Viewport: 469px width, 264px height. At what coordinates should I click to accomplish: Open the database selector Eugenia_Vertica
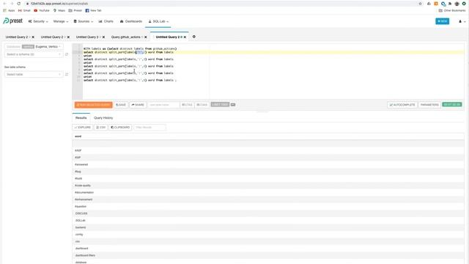34,47
